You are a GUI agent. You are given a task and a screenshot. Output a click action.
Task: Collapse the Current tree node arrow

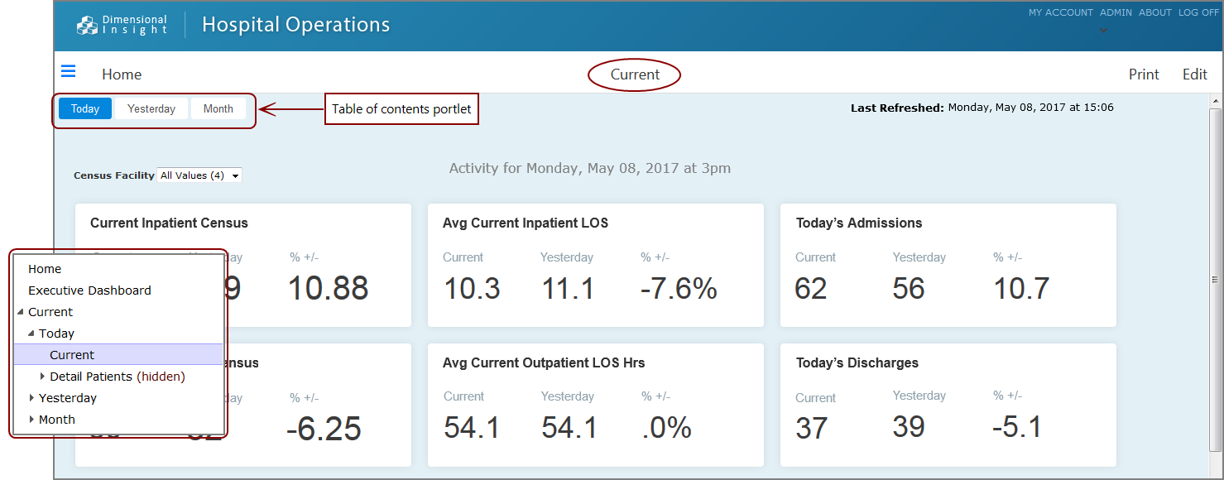[21, 312]
